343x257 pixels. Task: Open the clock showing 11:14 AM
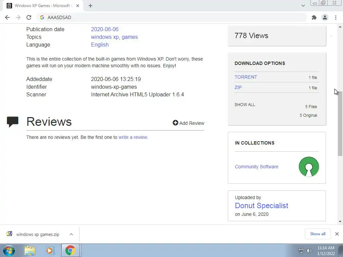[x=326, y=251]
